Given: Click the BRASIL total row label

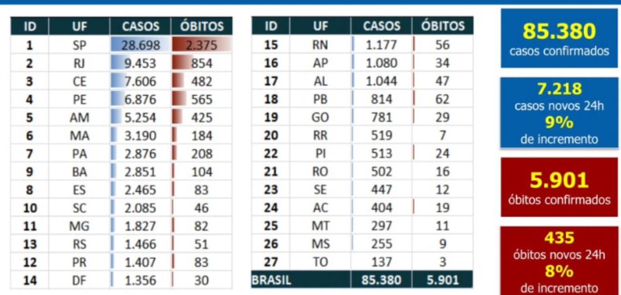Looking at the screenshot, I should (x=272, y=280).
